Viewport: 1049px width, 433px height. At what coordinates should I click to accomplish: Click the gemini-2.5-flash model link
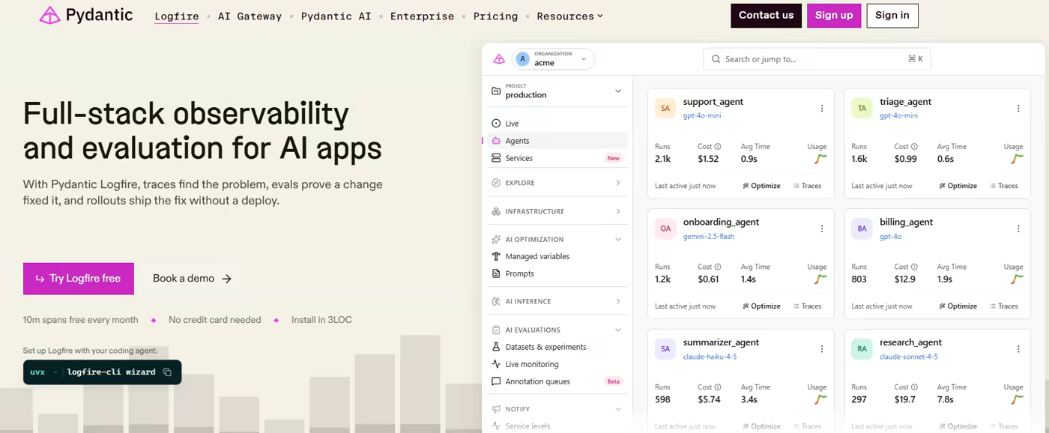709,236
